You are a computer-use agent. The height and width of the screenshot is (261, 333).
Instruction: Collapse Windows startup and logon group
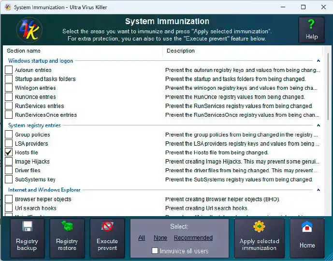pos(319,61)
